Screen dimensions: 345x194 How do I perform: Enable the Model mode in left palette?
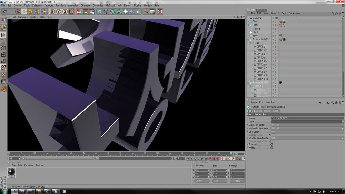click(3, 35)
